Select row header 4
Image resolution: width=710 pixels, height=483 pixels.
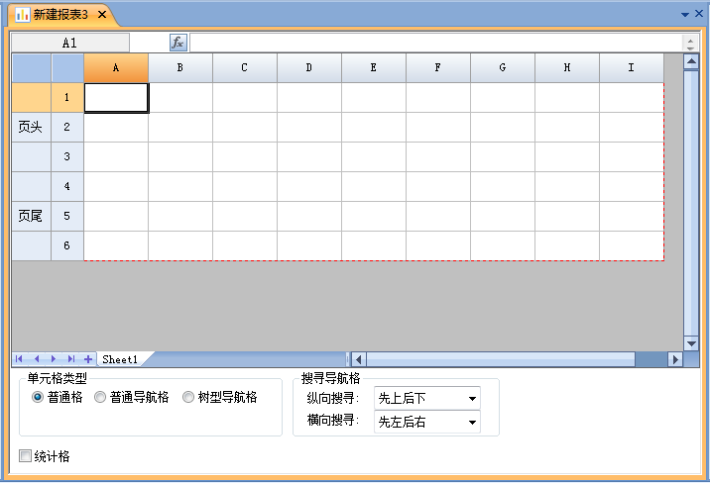(x=67, y=186)
